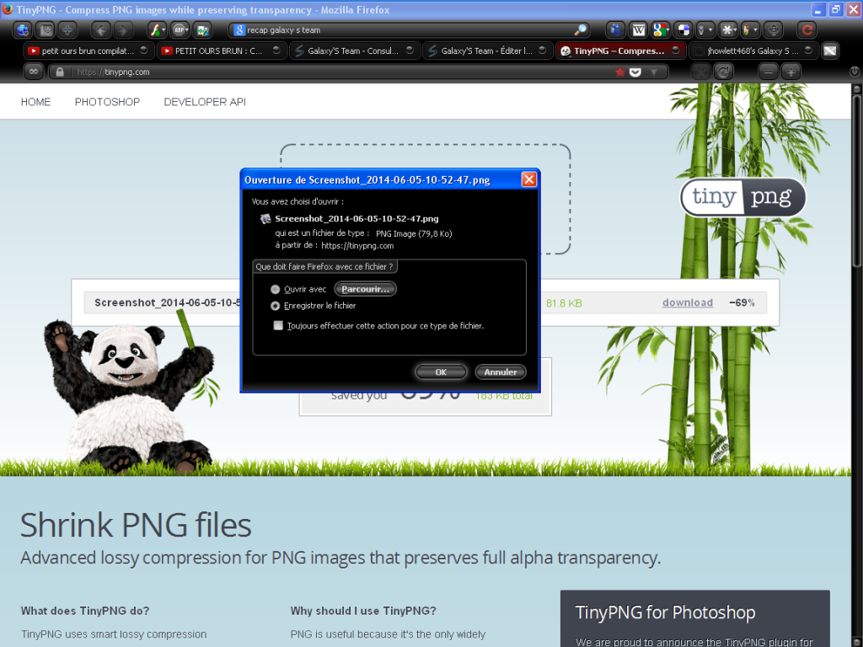
Task: Click 'Why should I use TinyPNG?' heading
Action: [x=363, y=611]
